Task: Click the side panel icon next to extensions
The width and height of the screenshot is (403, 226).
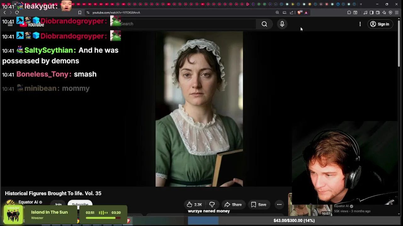Action: 355,13
